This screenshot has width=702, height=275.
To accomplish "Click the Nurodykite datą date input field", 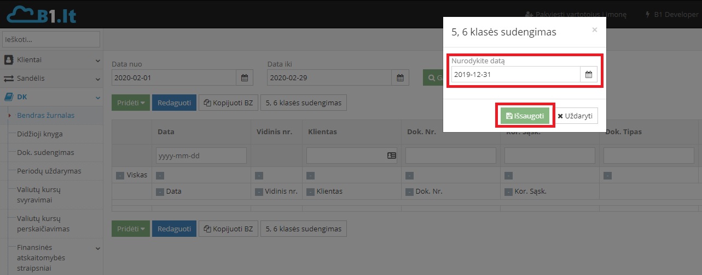I will [514, 75].
